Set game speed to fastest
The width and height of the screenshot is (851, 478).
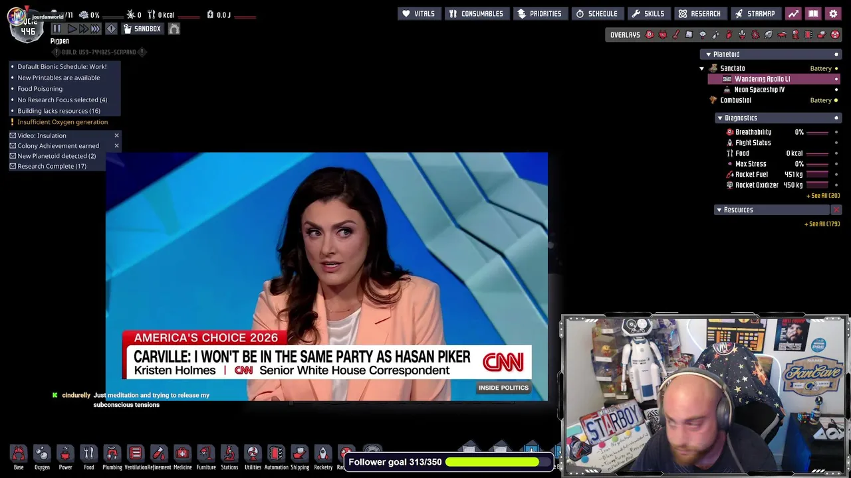(x=96, y=29)
